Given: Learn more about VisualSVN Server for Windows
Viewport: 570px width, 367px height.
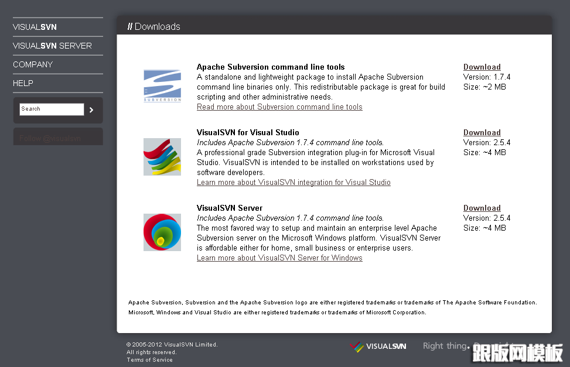Looking at the screenshot, I should pos(279,258).
